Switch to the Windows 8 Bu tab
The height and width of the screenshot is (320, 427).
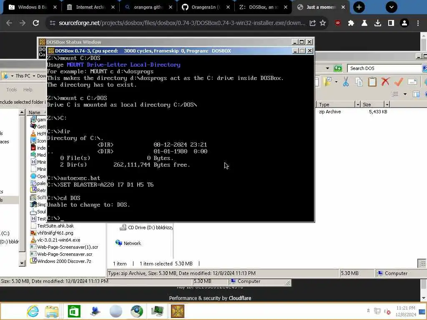click(x=33, y=7)
